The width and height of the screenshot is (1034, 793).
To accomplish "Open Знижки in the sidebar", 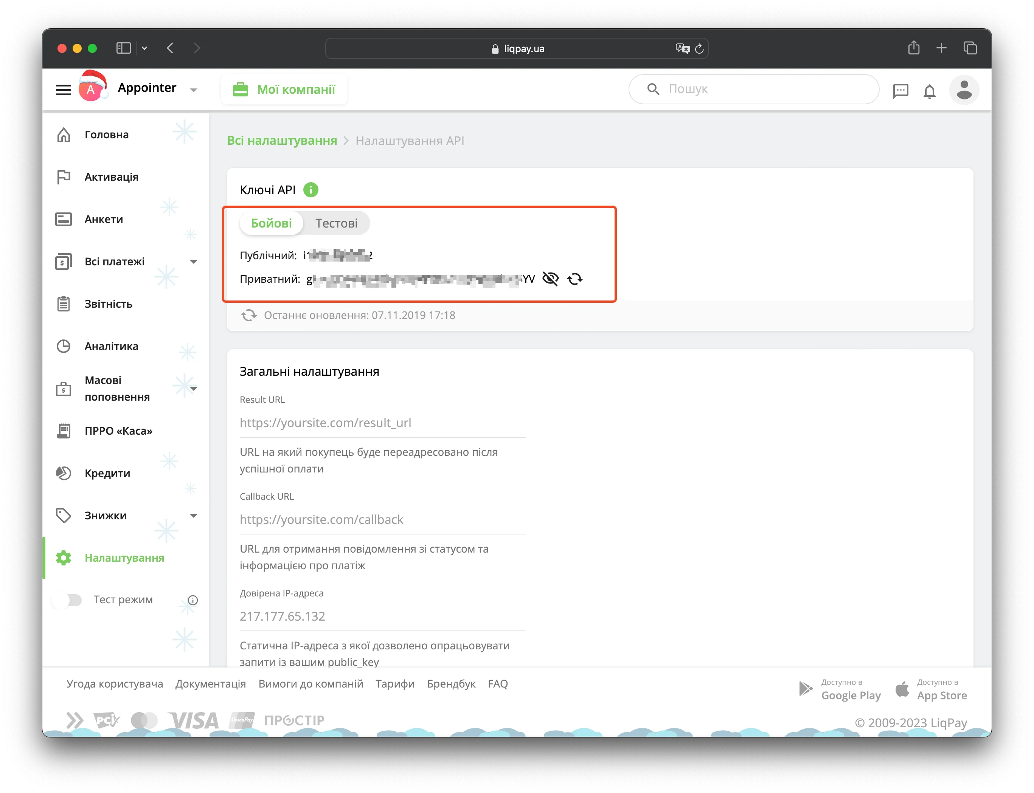I will pyautogui.click(x=106, y=516).
